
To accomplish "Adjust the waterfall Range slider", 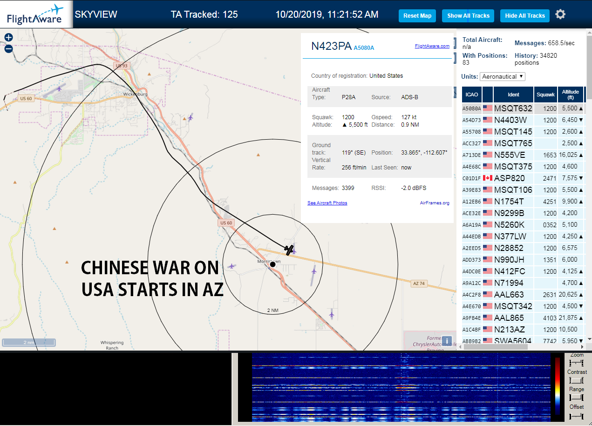I will coord(576,398).
